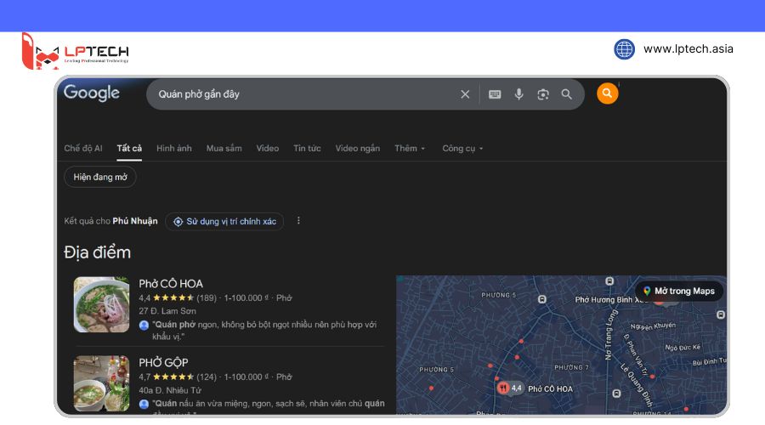Open the three-dot location options menu

point(298,221)
